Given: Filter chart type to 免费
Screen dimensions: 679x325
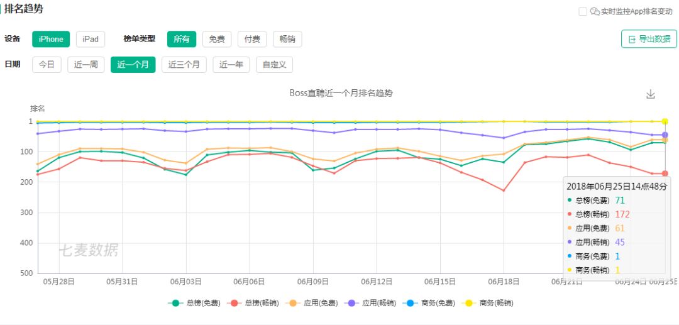Looking at the screenshot, I should [x=217, y=39].
